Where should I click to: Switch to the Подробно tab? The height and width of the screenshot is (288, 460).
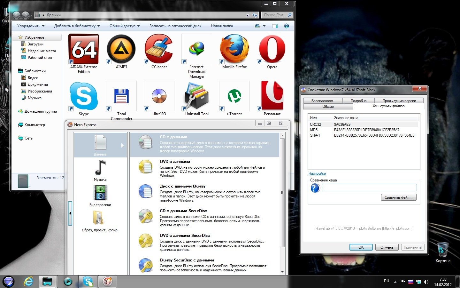tap(358, 100)
